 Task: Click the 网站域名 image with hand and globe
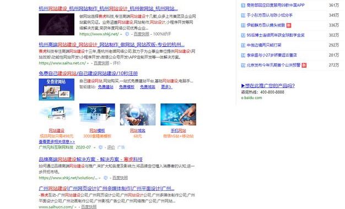(138, 114)
